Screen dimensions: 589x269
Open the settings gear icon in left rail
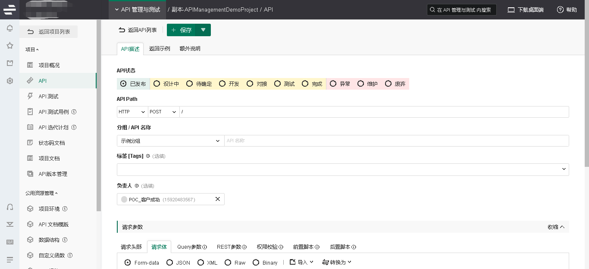pyautogui.click(x=9, y=81)
